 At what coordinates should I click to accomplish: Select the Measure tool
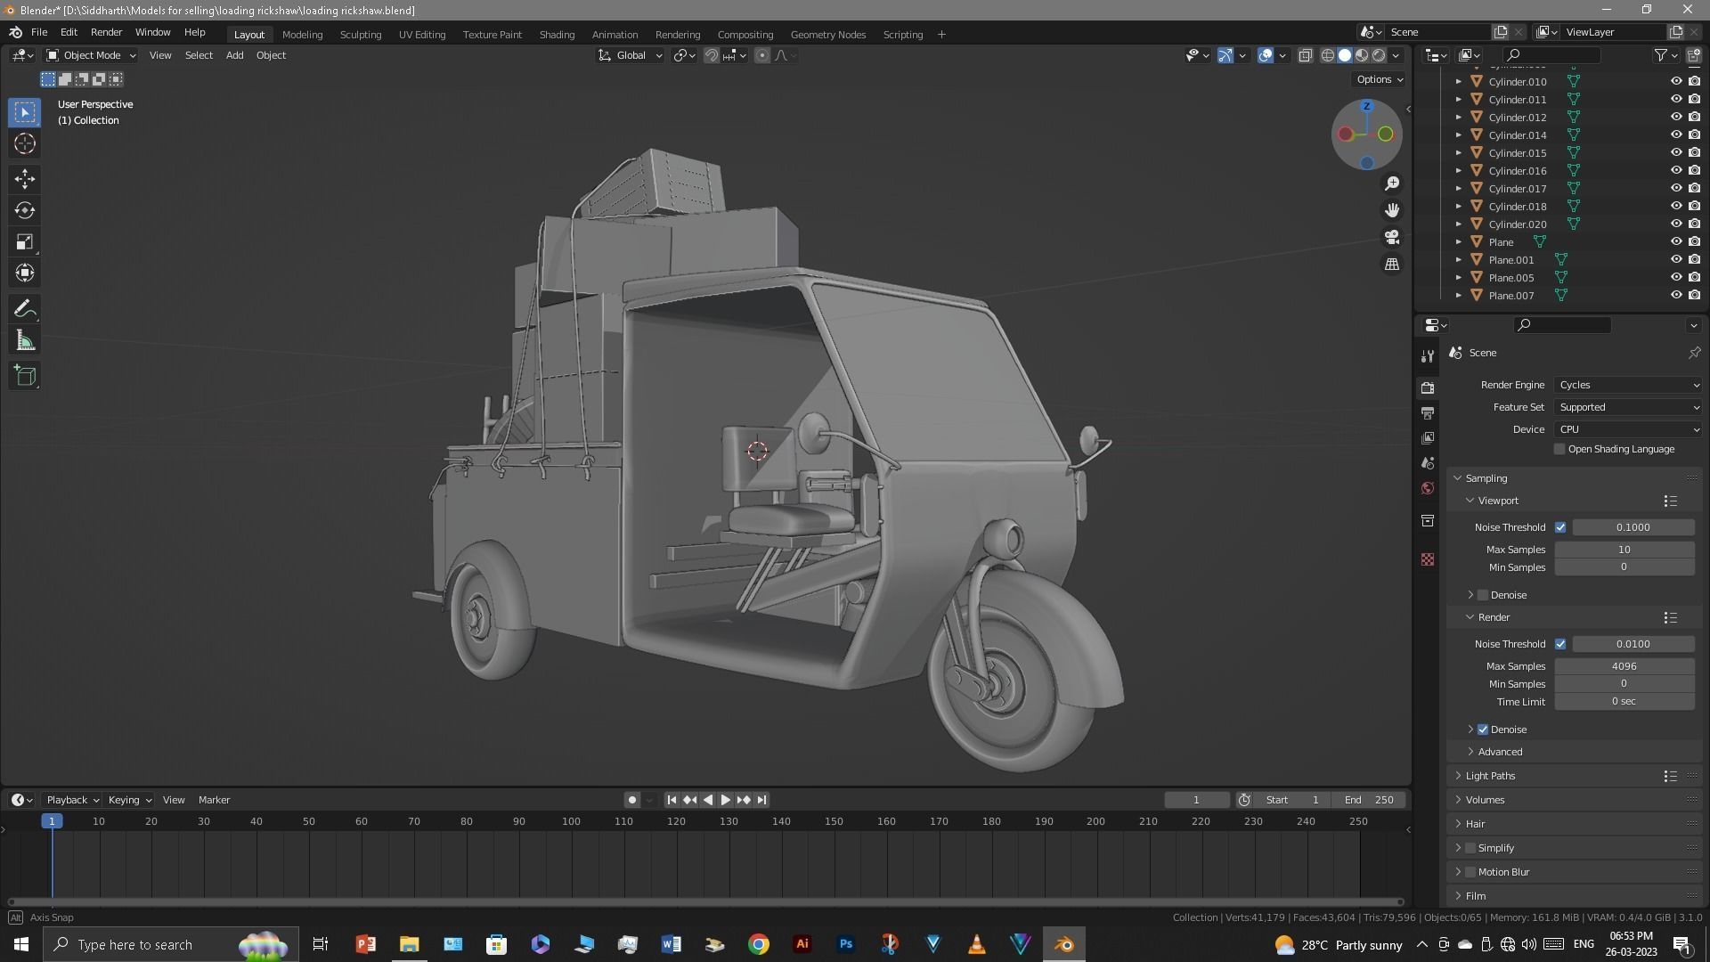coord(25,341)
